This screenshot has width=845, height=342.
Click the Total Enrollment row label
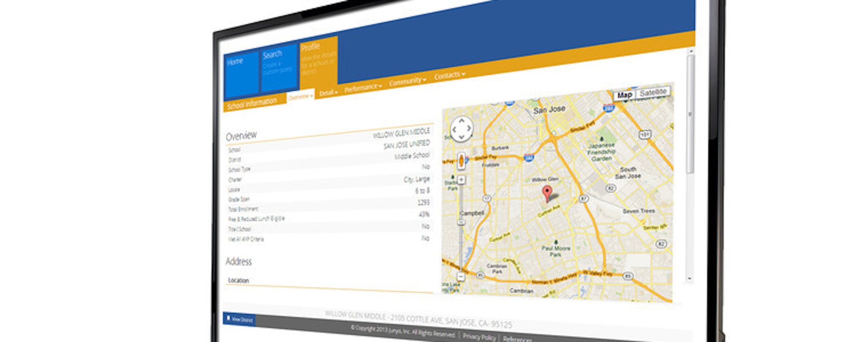pos(243,209)
